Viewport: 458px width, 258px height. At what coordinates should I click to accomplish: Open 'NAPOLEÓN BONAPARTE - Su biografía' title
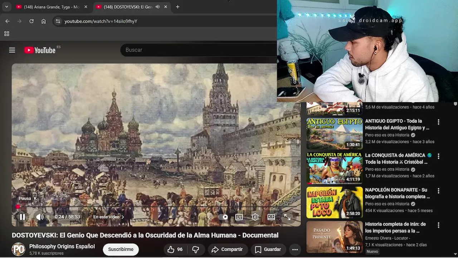398,193
